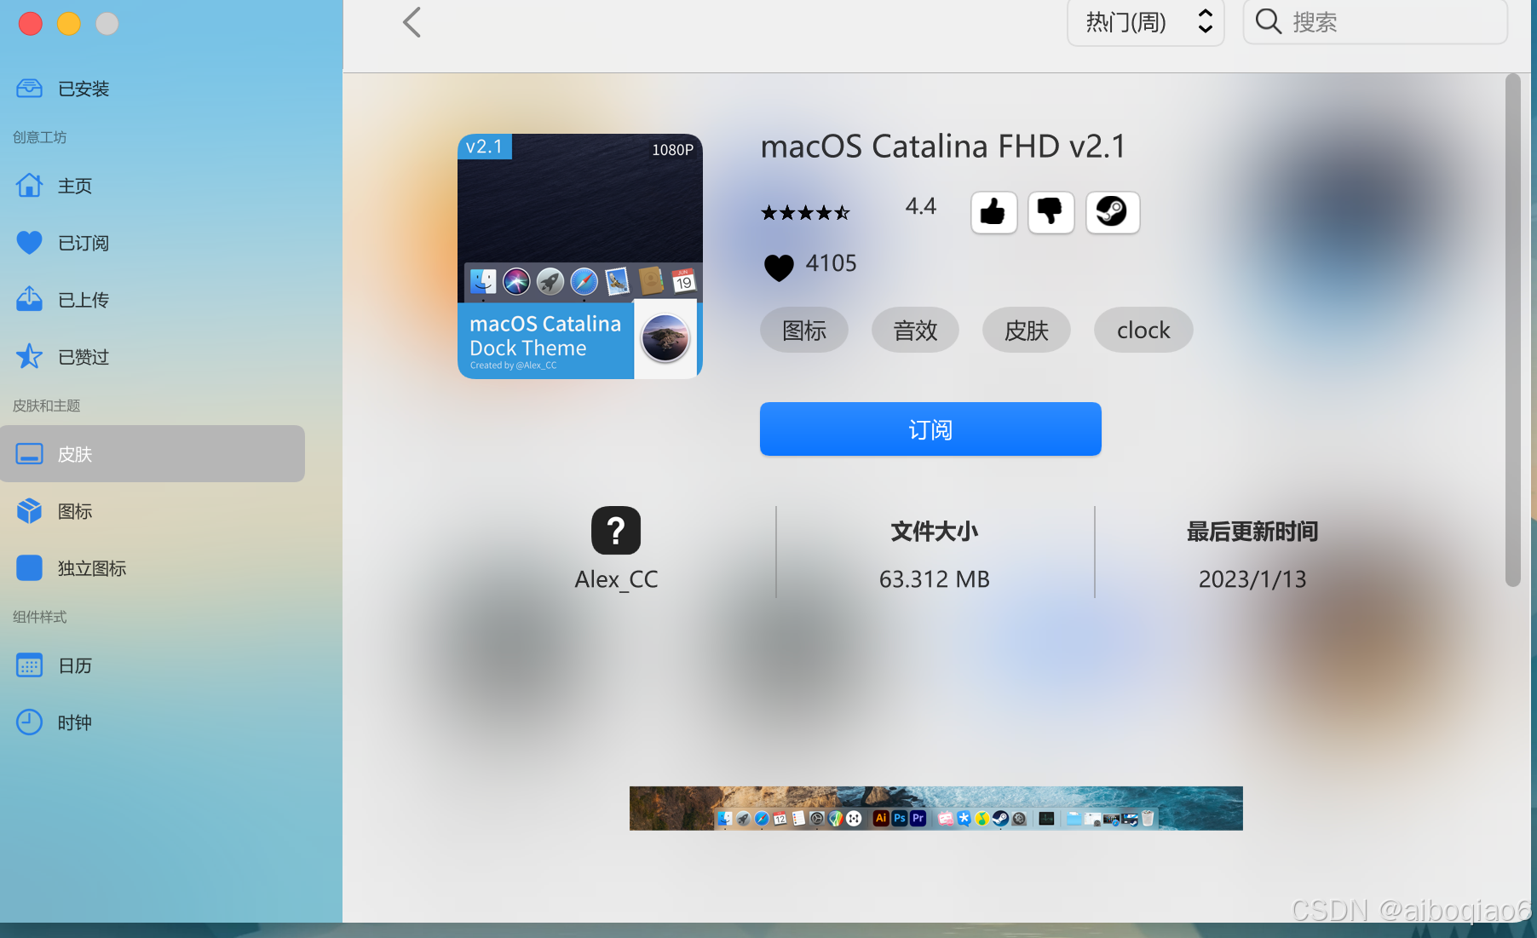1537x938 pixels.
Task: Click the macOS Catalina FHD v2.1 title
Action: click(943, 147)
